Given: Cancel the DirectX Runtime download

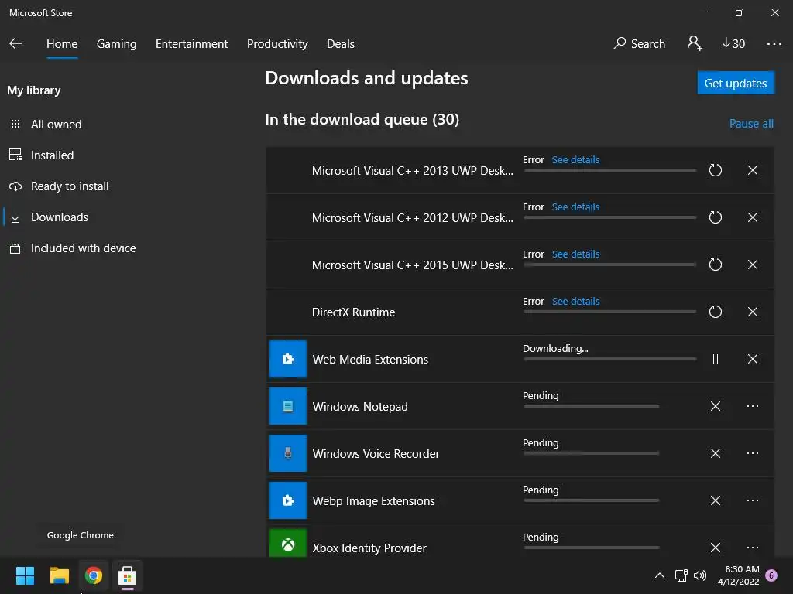Looking at the screenshot, I should (x=753, y=312).
